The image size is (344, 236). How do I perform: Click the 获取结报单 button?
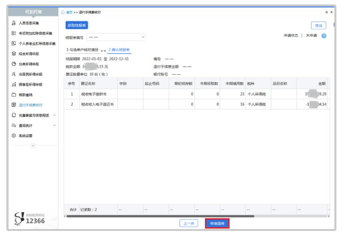(x=77, y=25)
